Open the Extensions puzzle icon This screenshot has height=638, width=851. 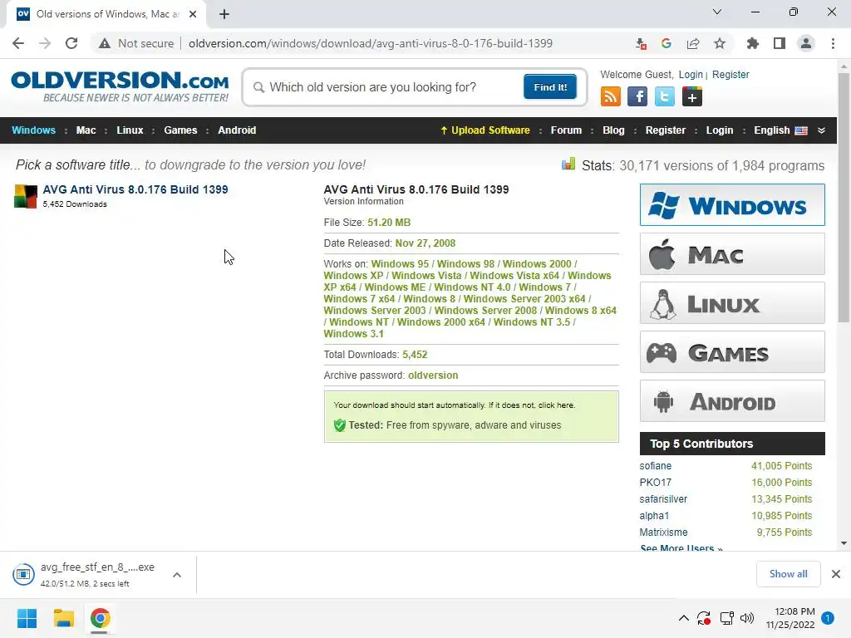(x=752, y=43)
